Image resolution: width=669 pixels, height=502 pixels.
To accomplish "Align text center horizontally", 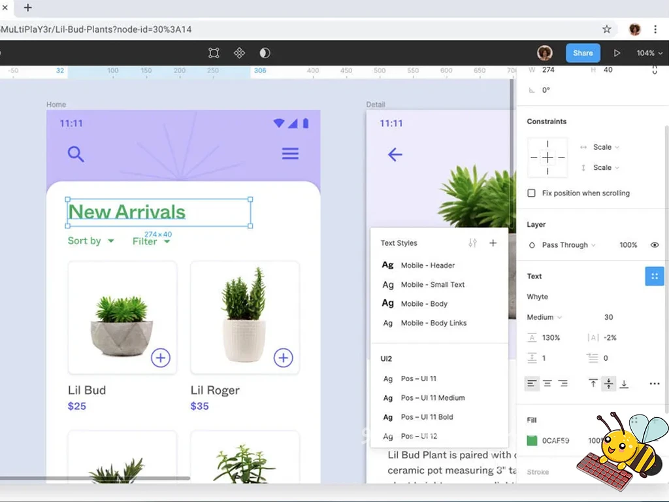I will point(547,384).
